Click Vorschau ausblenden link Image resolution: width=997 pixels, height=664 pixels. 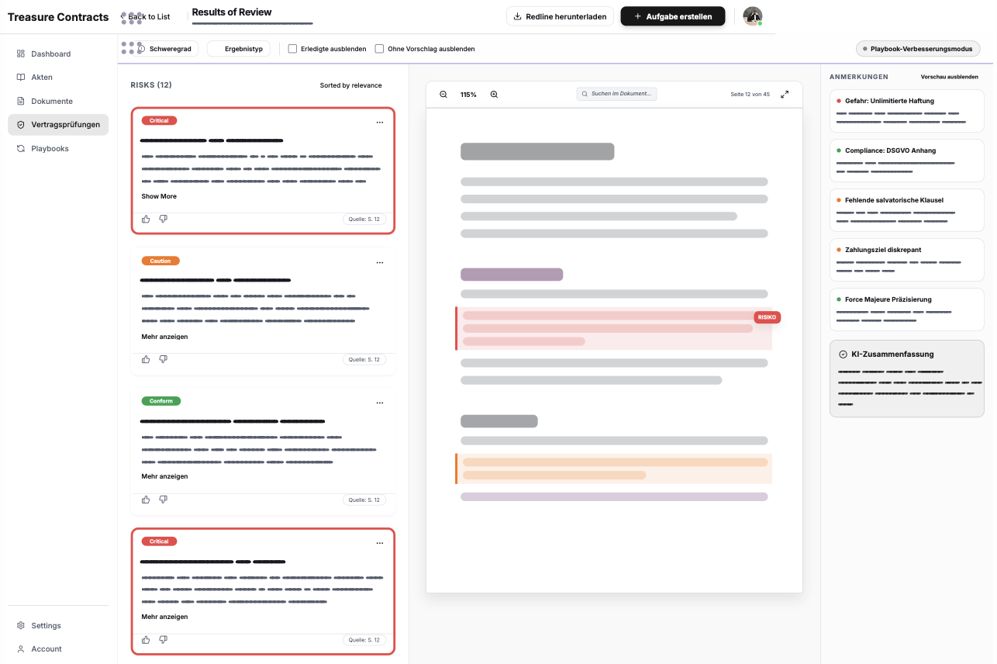[949, 77]
